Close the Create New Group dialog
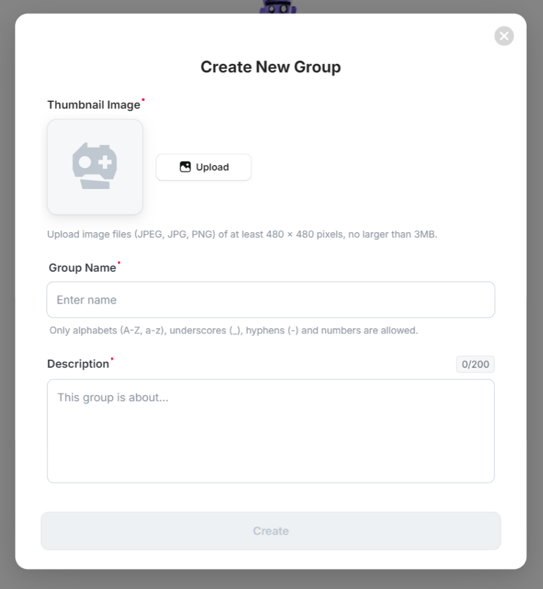The width and height of the screenshot is (543, 589). pyautogui.click(x=504, y=36)
